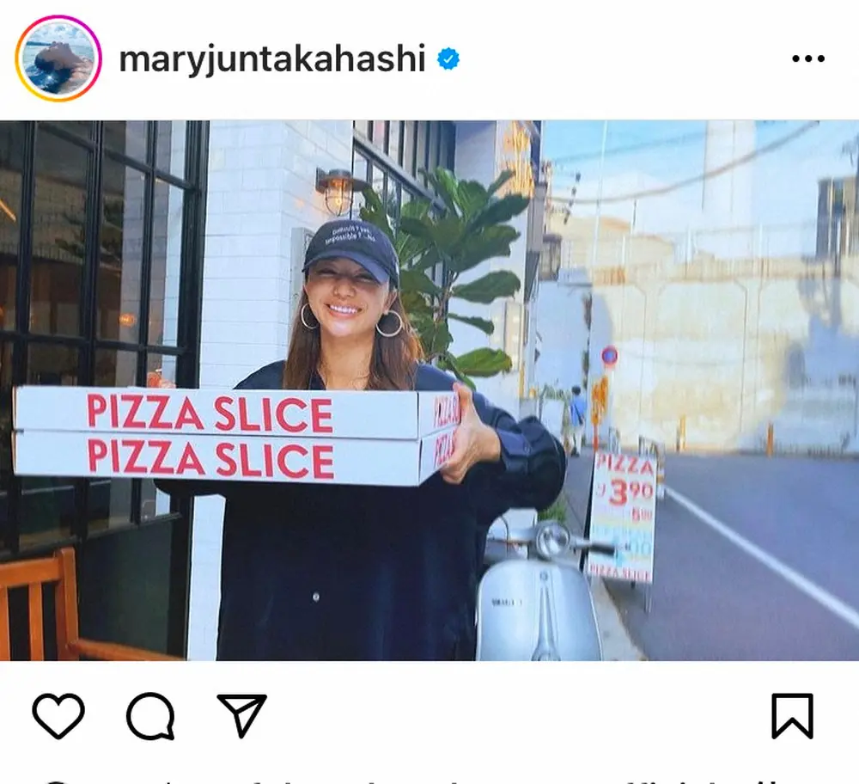Viewport: 859px width, 784px height.
Task: Open the maryjuntakahashi profile via username
Action: 272,58
